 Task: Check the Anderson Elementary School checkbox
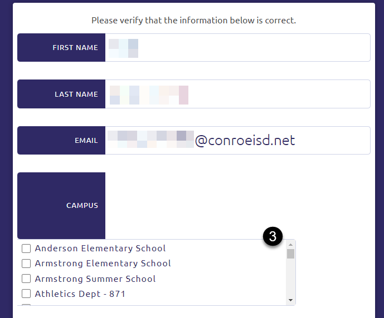pyautogui.click(x=26, y=248)
